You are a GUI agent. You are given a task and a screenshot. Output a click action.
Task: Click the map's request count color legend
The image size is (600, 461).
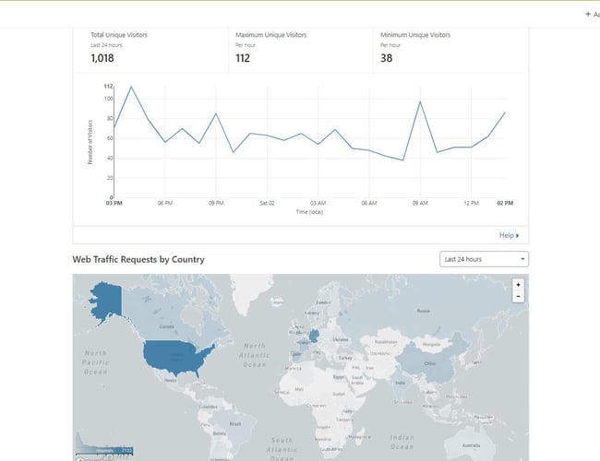tap(104, 451)
